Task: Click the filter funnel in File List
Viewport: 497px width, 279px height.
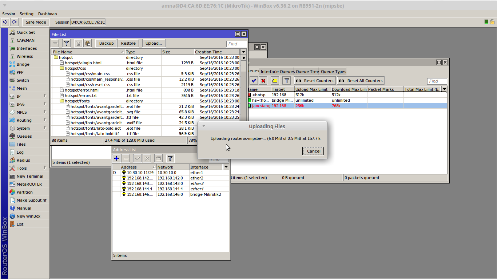Action: point(66,43)
